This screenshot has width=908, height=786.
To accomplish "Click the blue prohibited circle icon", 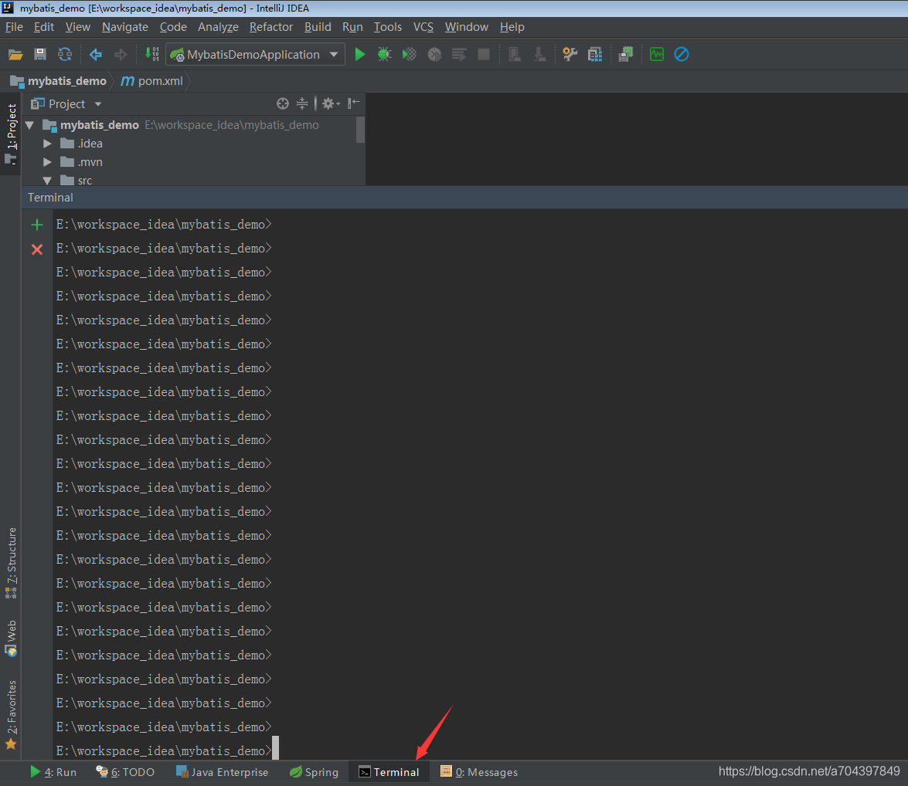I will click(x=682, y=54).
